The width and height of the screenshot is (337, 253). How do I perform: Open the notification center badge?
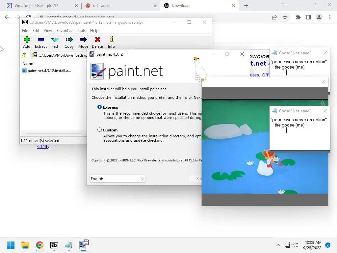pyautogui.click(x=328, y=245)
